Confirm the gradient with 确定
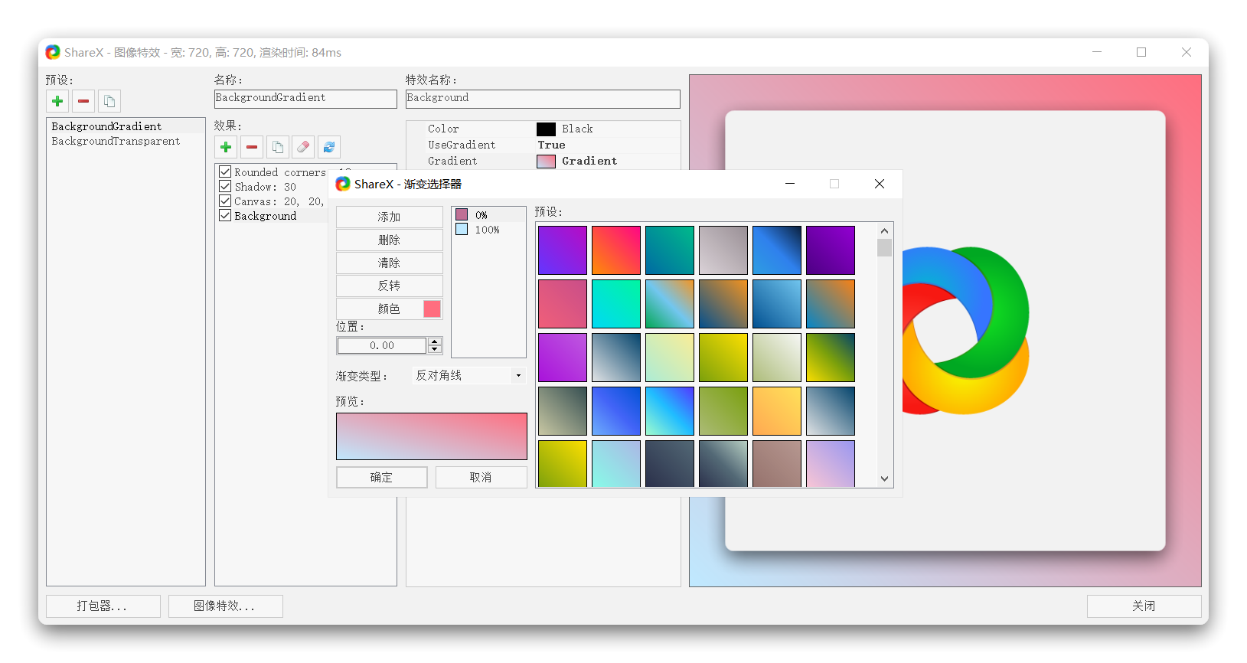 [382, 477]
